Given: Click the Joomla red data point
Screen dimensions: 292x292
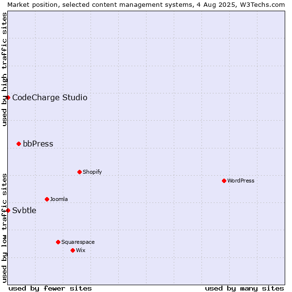Looking at the screenshot, I should (47, 199).
